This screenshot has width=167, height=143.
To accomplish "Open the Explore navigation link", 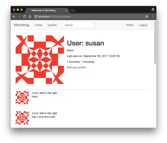I will tap(52, 25).
